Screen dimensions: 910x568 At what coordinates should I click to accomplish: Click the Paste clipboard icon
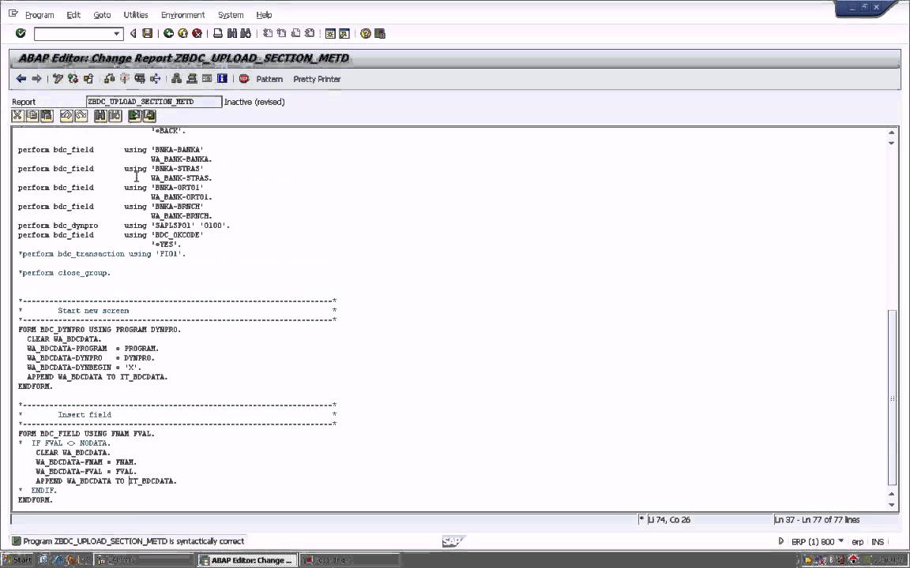(47, 116)
